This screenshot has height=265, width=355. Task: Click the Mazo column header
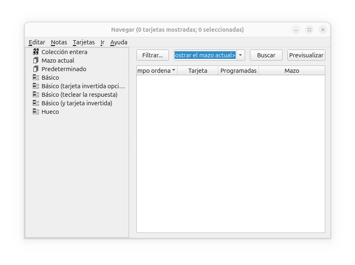(292, 71)
